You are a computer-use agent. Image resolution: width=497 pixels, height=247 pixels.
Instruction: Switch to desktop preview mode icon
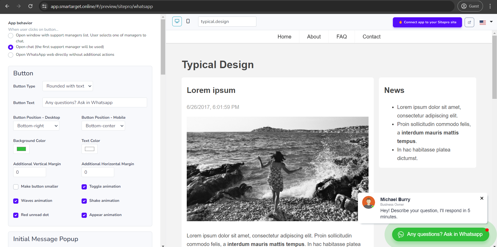(177, 21)
